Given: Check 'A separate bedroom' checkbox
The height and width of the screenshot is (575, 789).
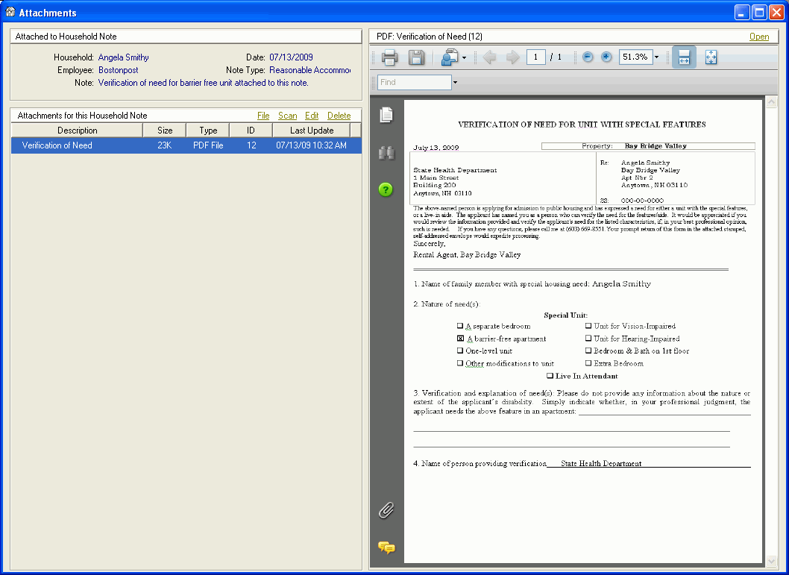Looking at the screenshot, I should point(460,327).
